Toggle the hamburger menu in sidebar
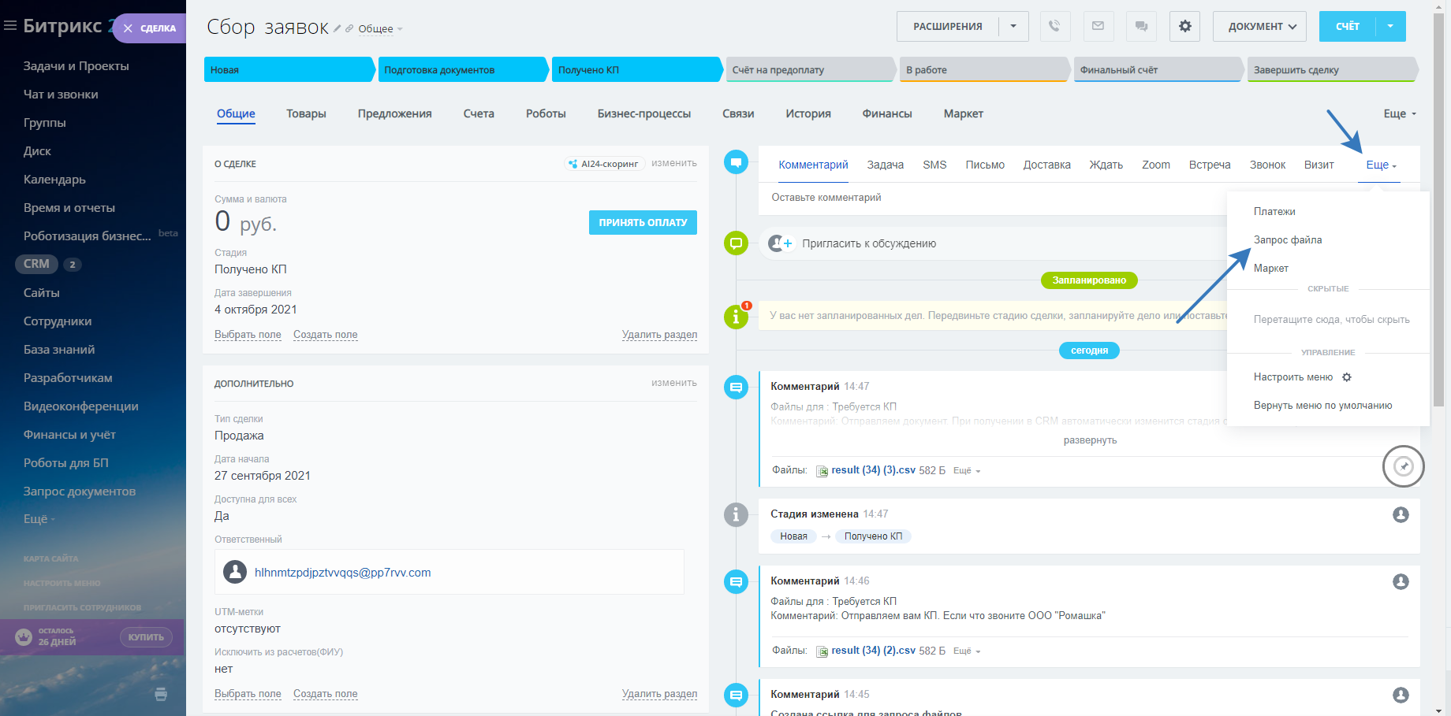 10,26
